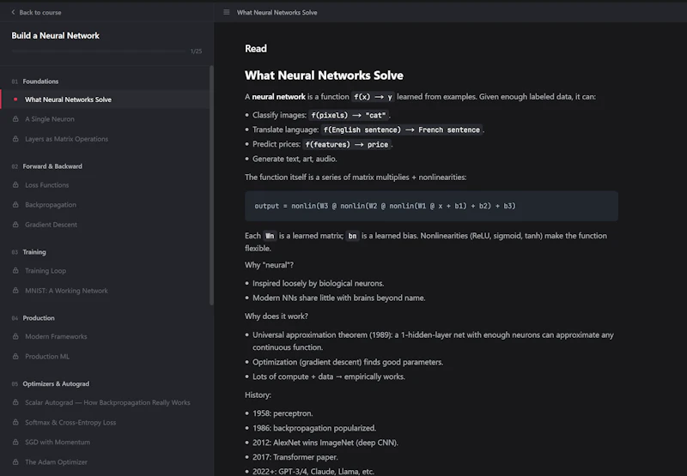
Task: Click the f(pixels) → "cat" code
Action: point(349,115)
